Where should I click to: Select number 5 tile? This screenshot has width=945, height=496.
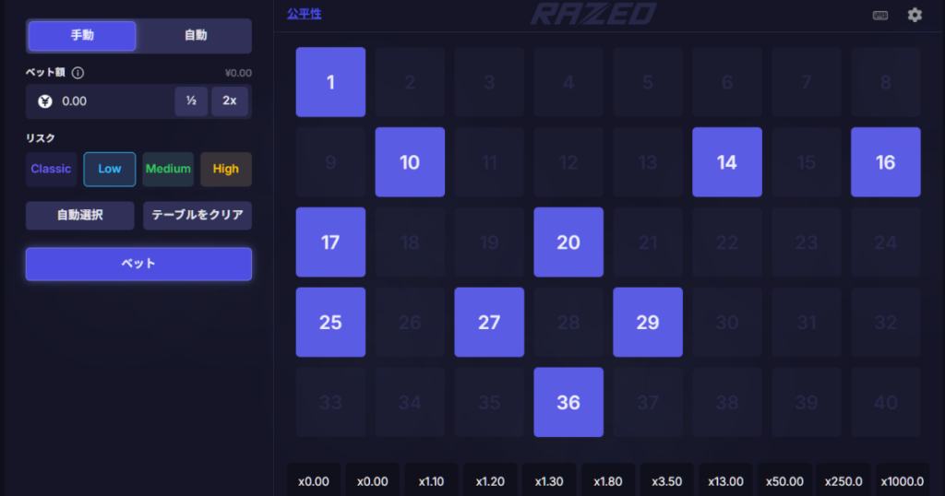pyautogui.click(x=648, y=82)
